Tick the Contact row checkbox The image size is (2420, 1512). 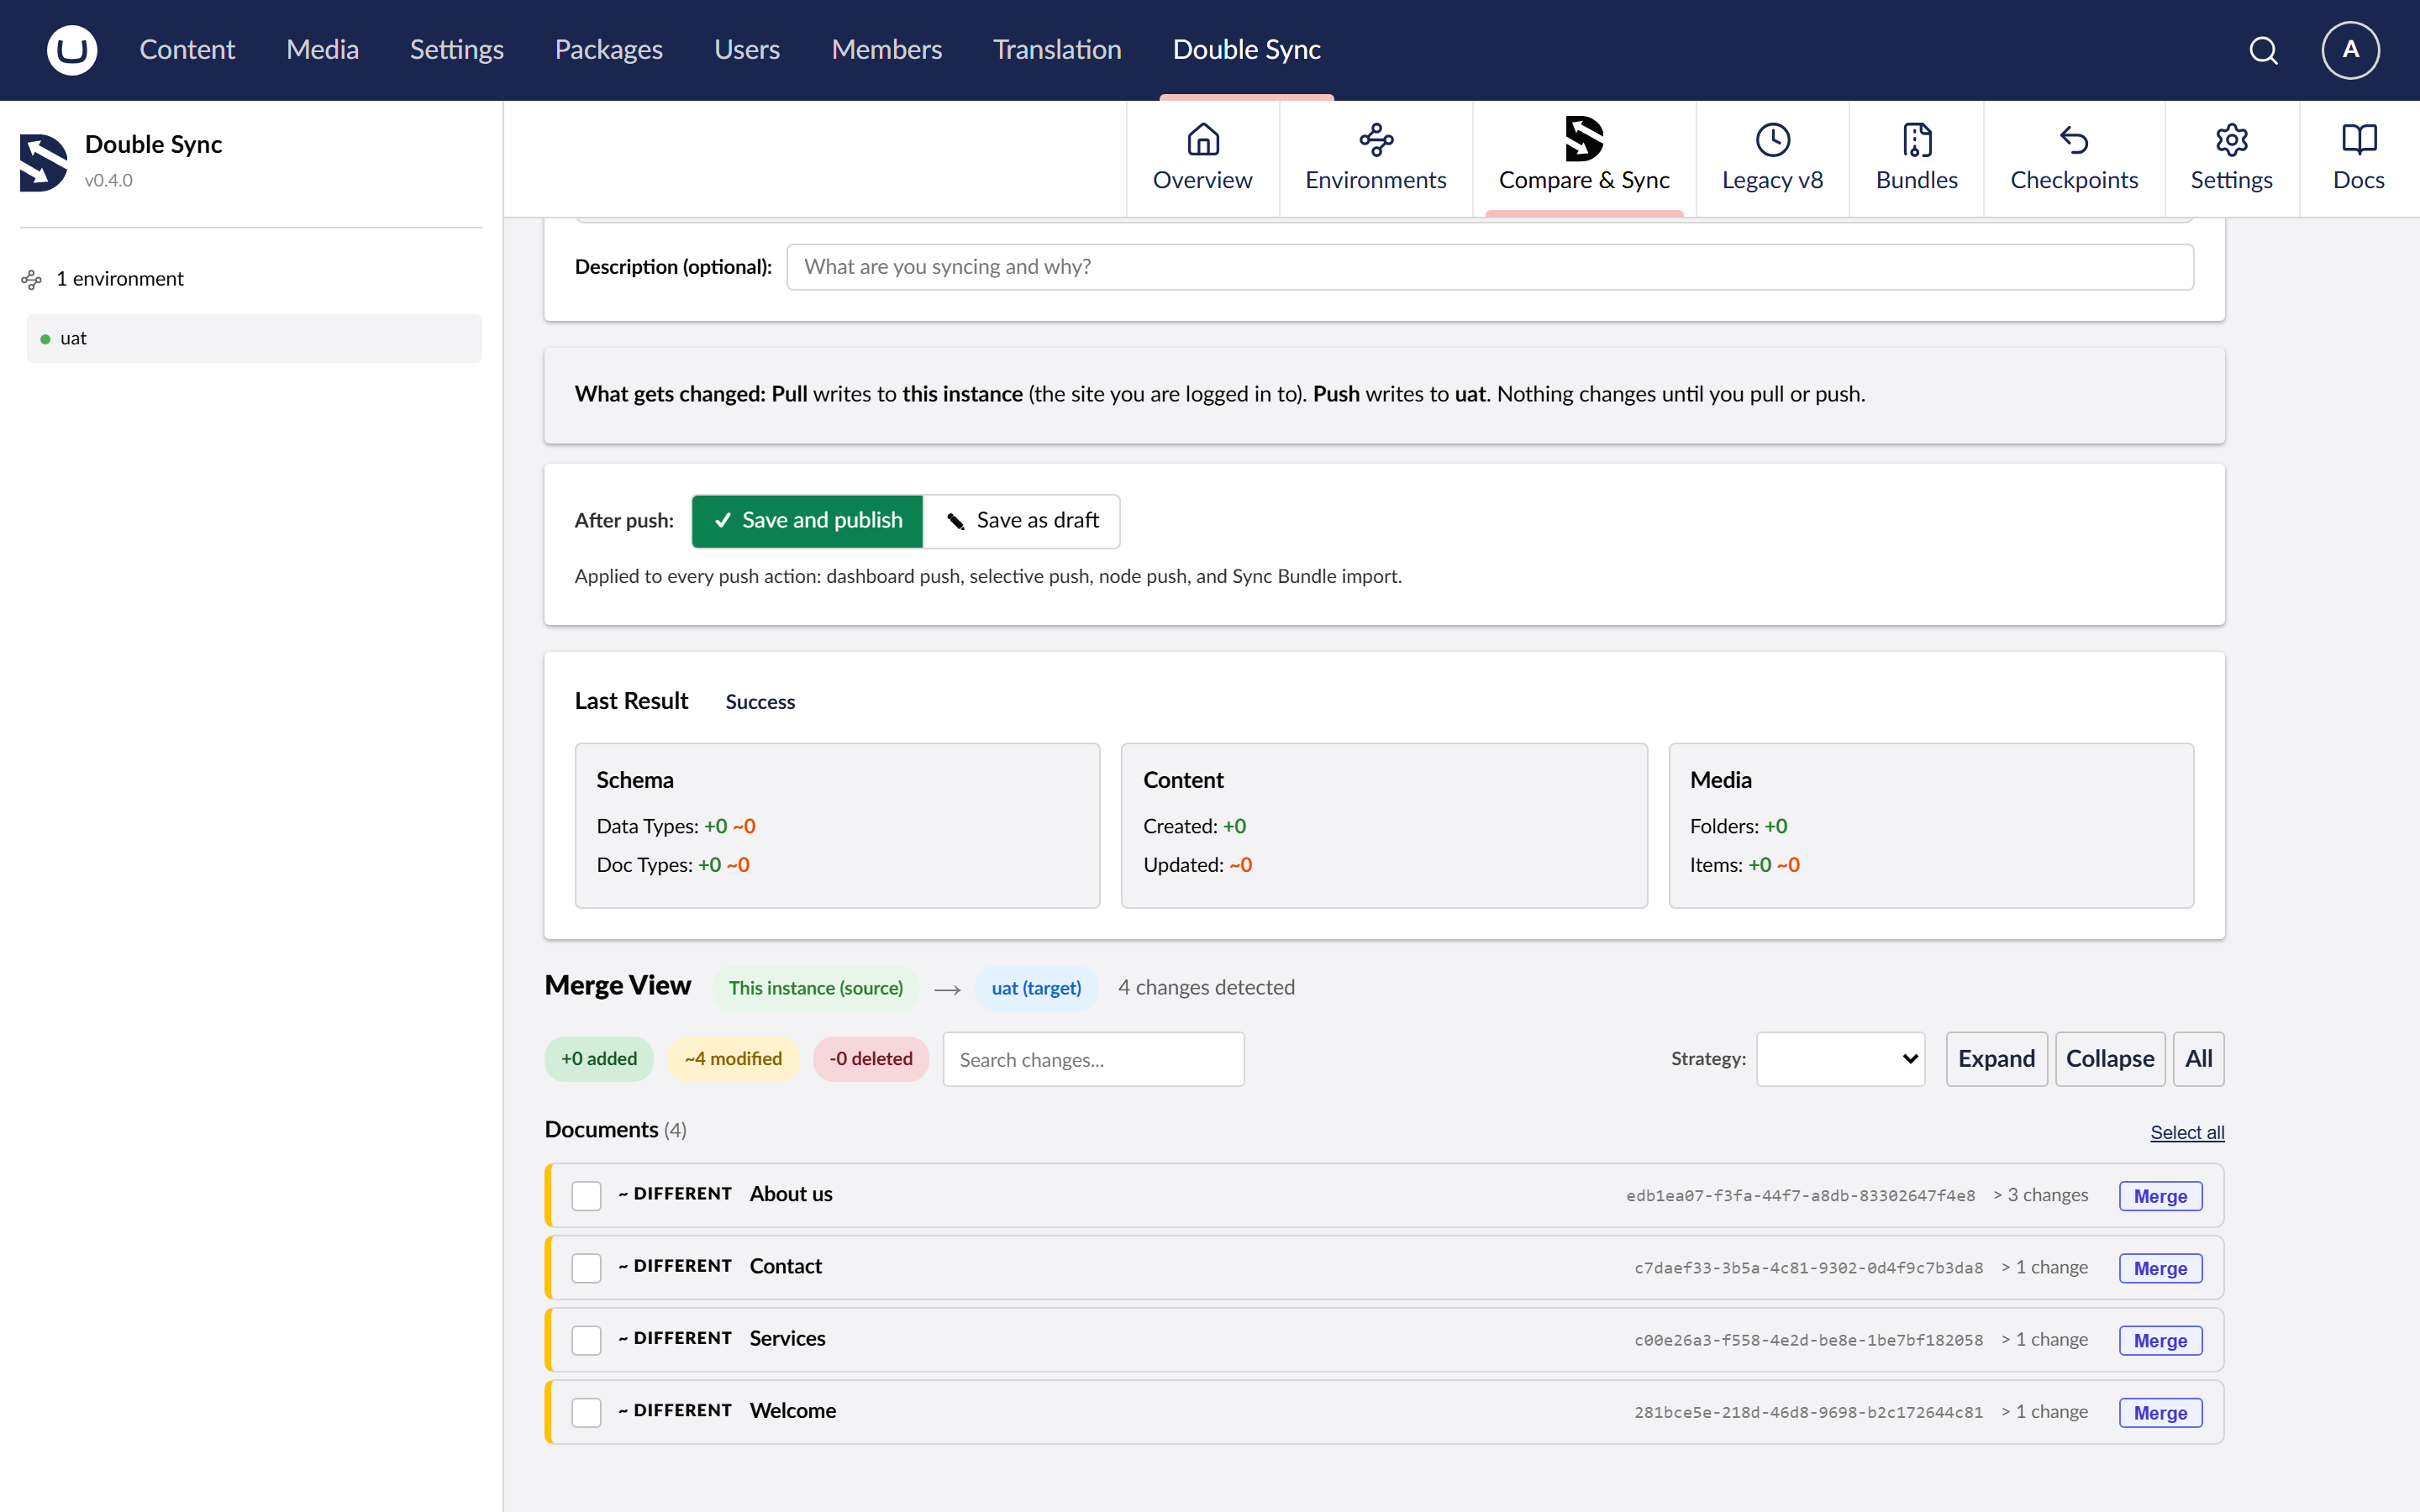point(586,1267)
